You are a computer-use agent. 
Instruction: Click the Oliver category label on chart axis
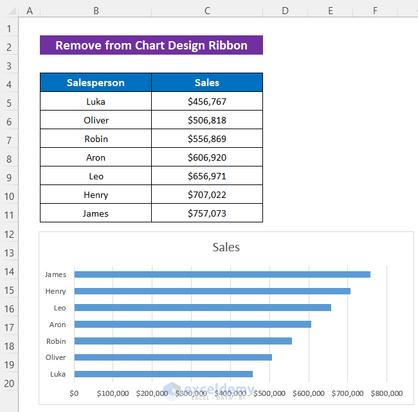point(55,357)
